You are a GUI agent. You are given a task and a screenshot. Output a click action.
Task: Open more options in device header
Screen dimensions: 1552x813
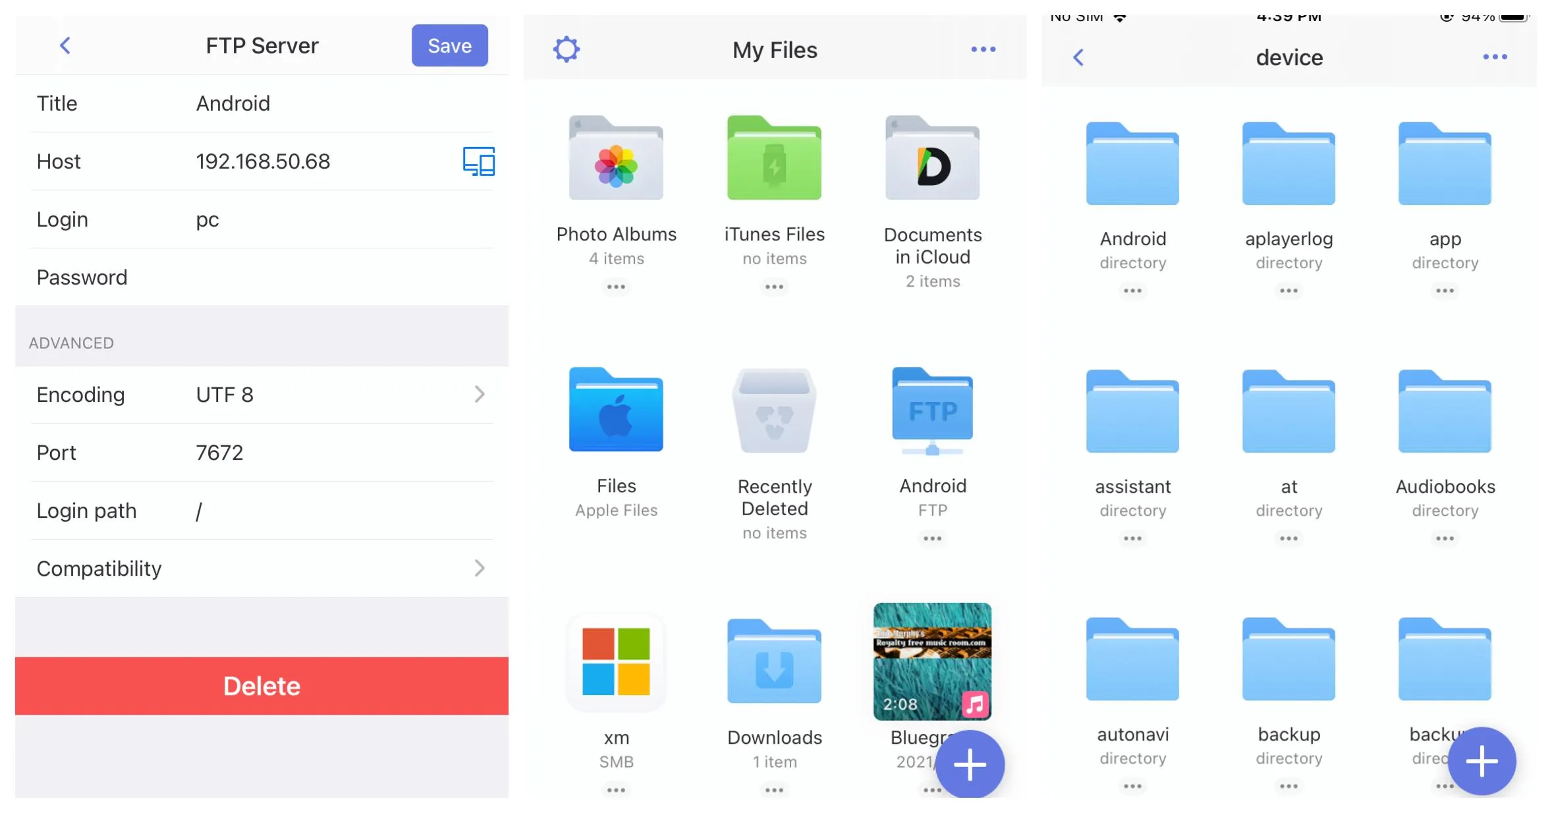[1495, 57]
